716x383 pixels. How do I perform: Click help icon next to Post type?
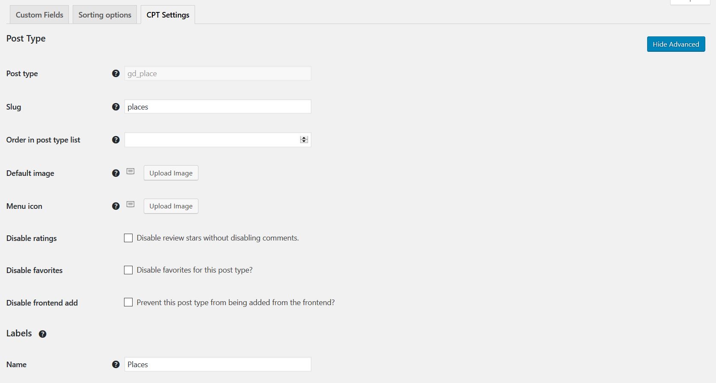[115, 74]
